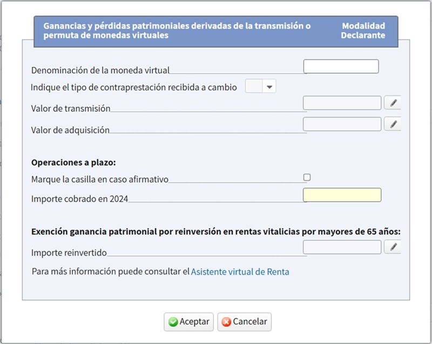Dismiss the dialog with the Cancelar button
Screen dimensions: 432x344
pos(245,322)
